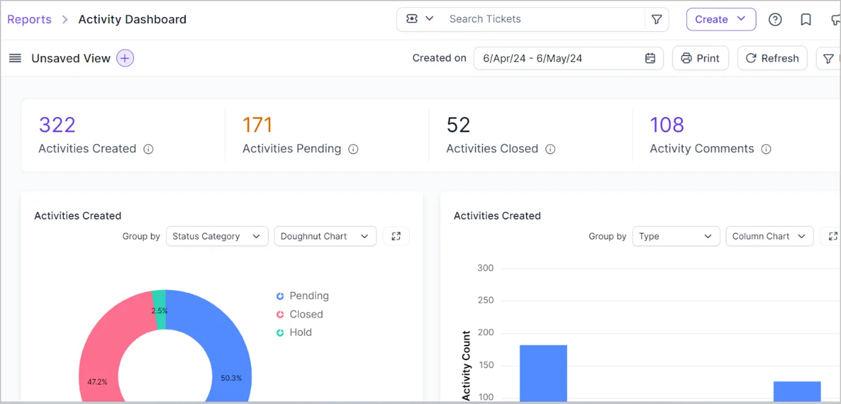Click the Refresh button

point(772,58)
